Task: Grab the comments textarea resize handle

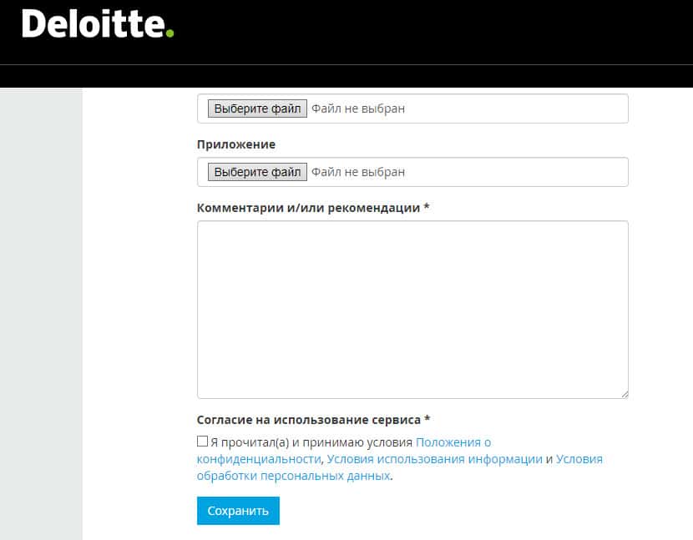Action: point(624,393)
